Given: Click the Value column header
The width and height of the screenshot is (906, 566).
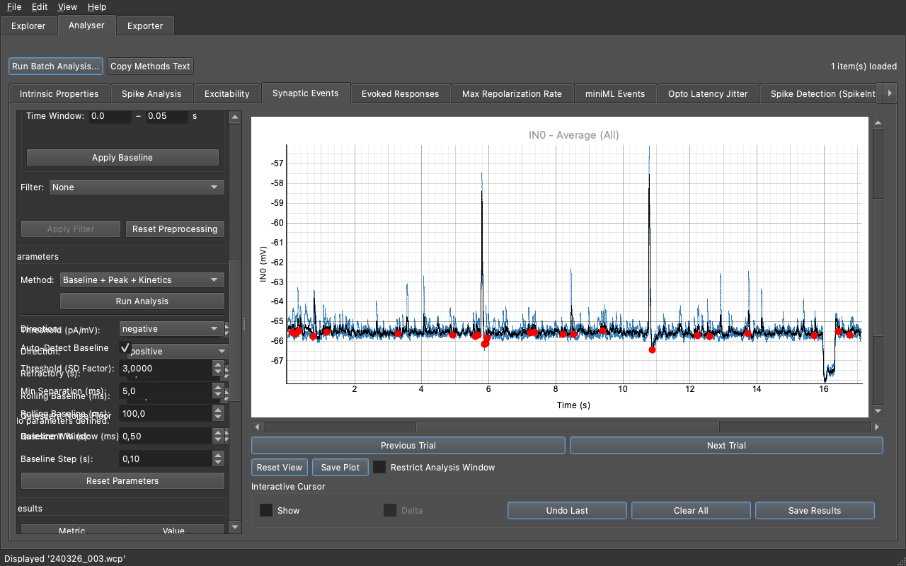Looking at the screenshot, I should click(173, 530).
